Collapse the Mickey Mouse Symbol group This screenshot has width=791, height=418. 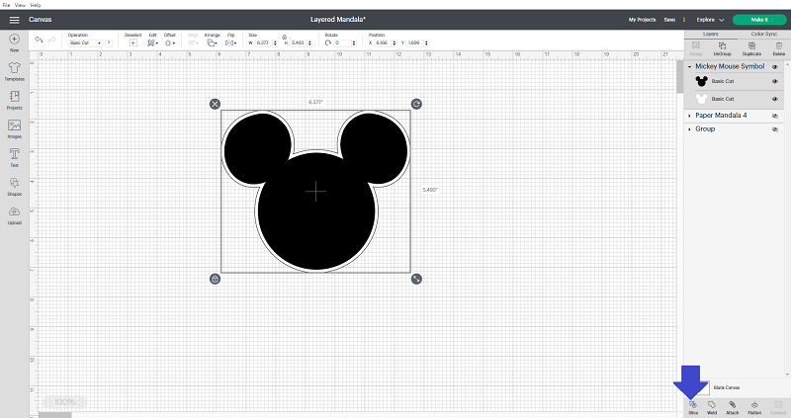click(689, 66)
